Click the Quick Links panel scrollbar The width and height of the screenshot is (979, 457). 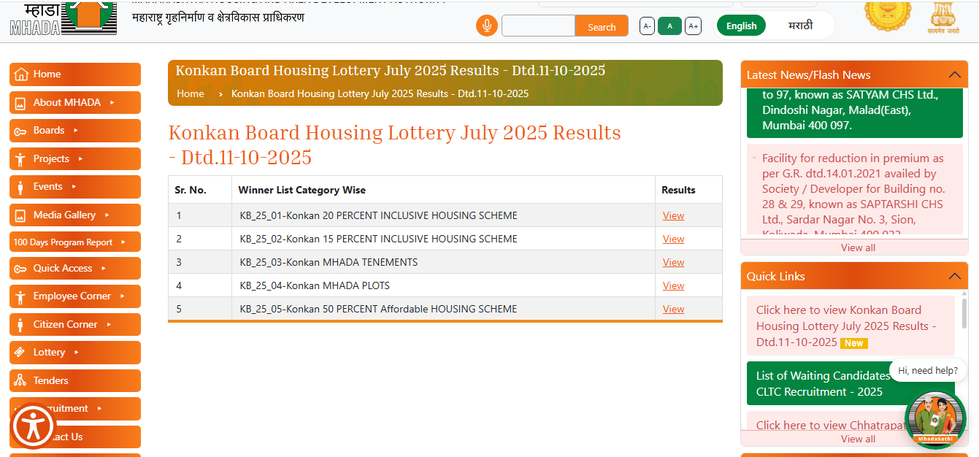(x=964, y=312)
